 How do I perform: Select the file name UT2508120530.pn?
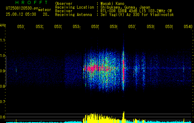coord(22,8)
